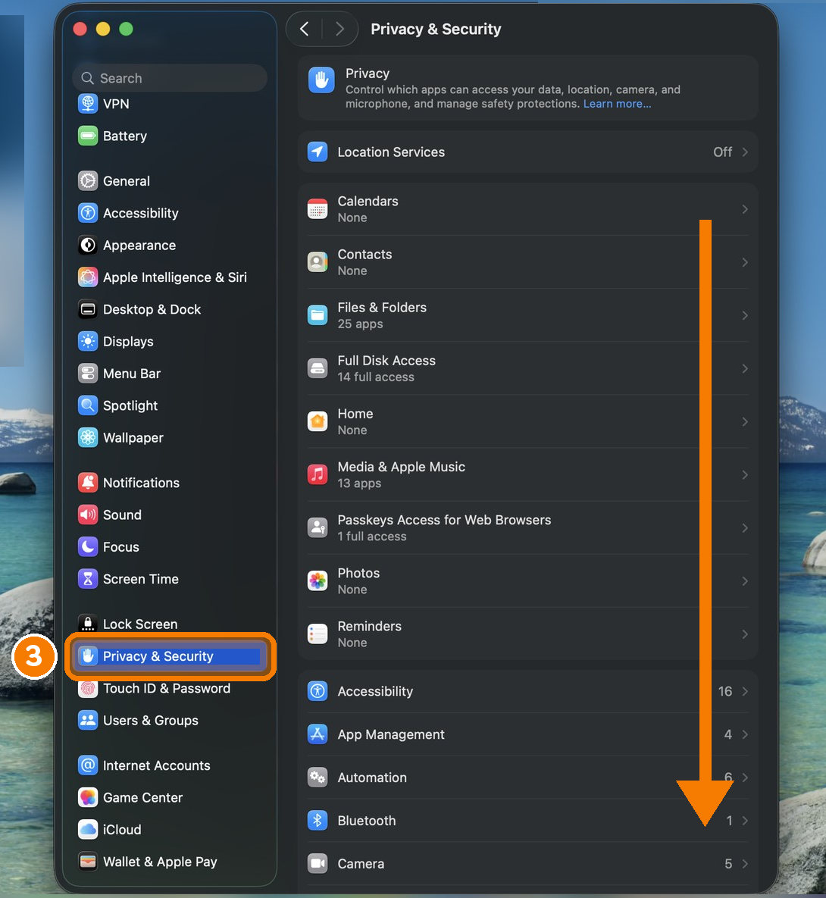Click the Photos flower icon

pos(318,580)
